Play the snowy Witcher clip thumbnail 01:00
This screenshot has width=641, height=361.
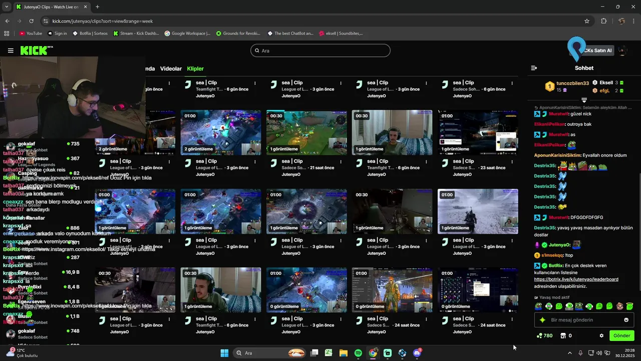point(478,212)
